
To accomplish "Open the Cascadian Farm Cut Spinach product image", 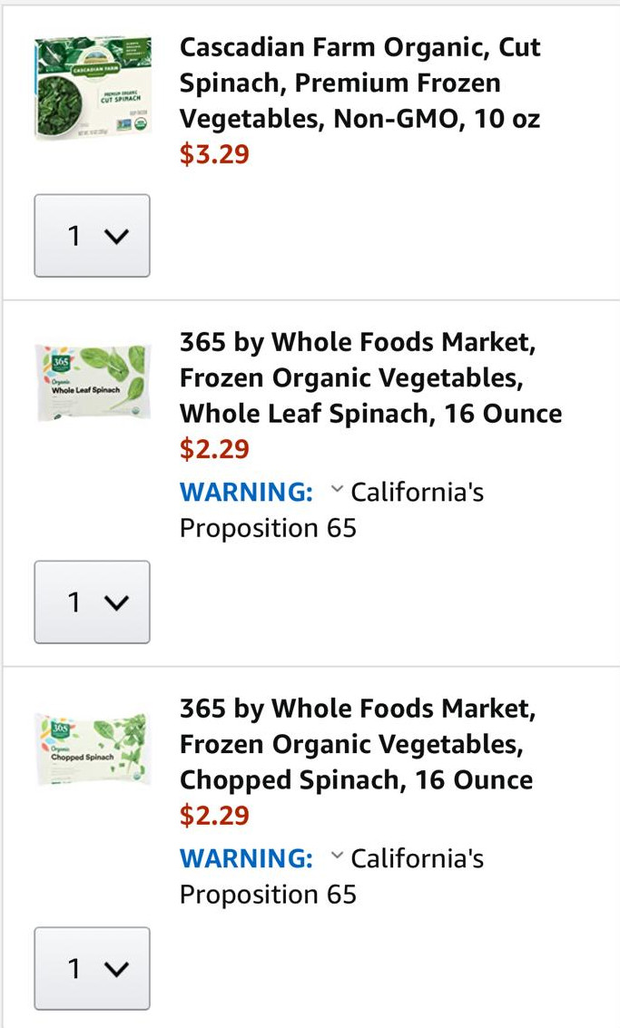I will coord(93,88).
